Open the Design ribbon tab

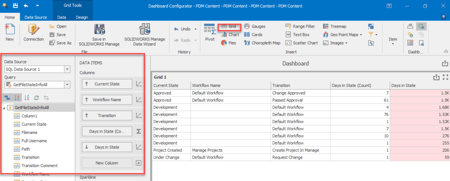pyautogui.click(x=81, y=18)
